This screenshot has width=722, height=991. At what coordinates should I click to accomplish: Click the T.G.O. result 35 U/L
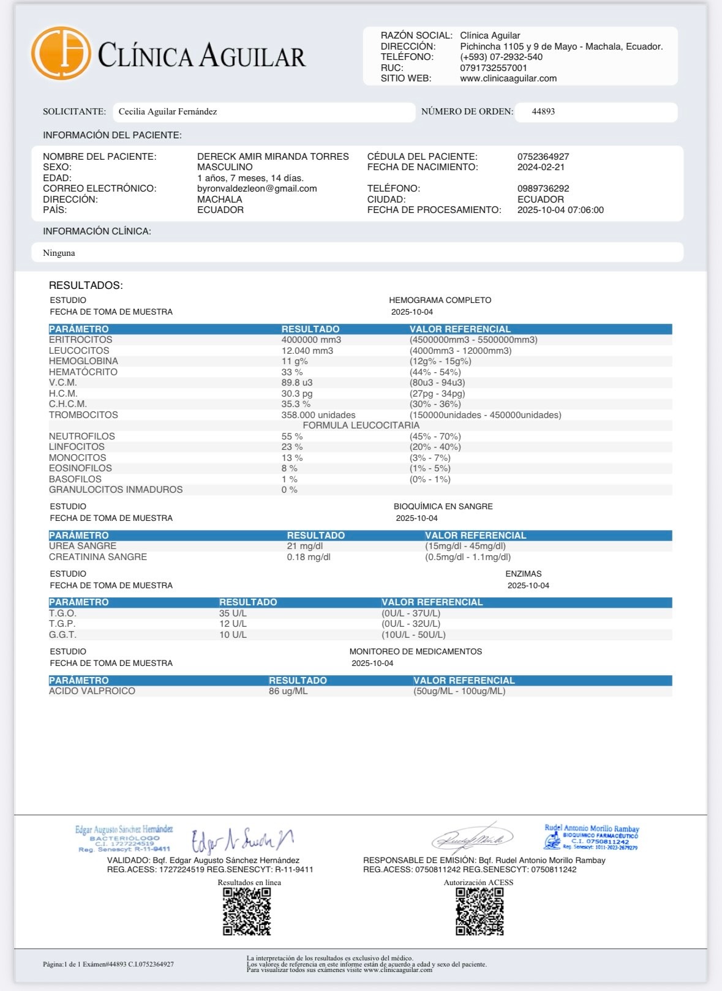(x=233, y=613)
